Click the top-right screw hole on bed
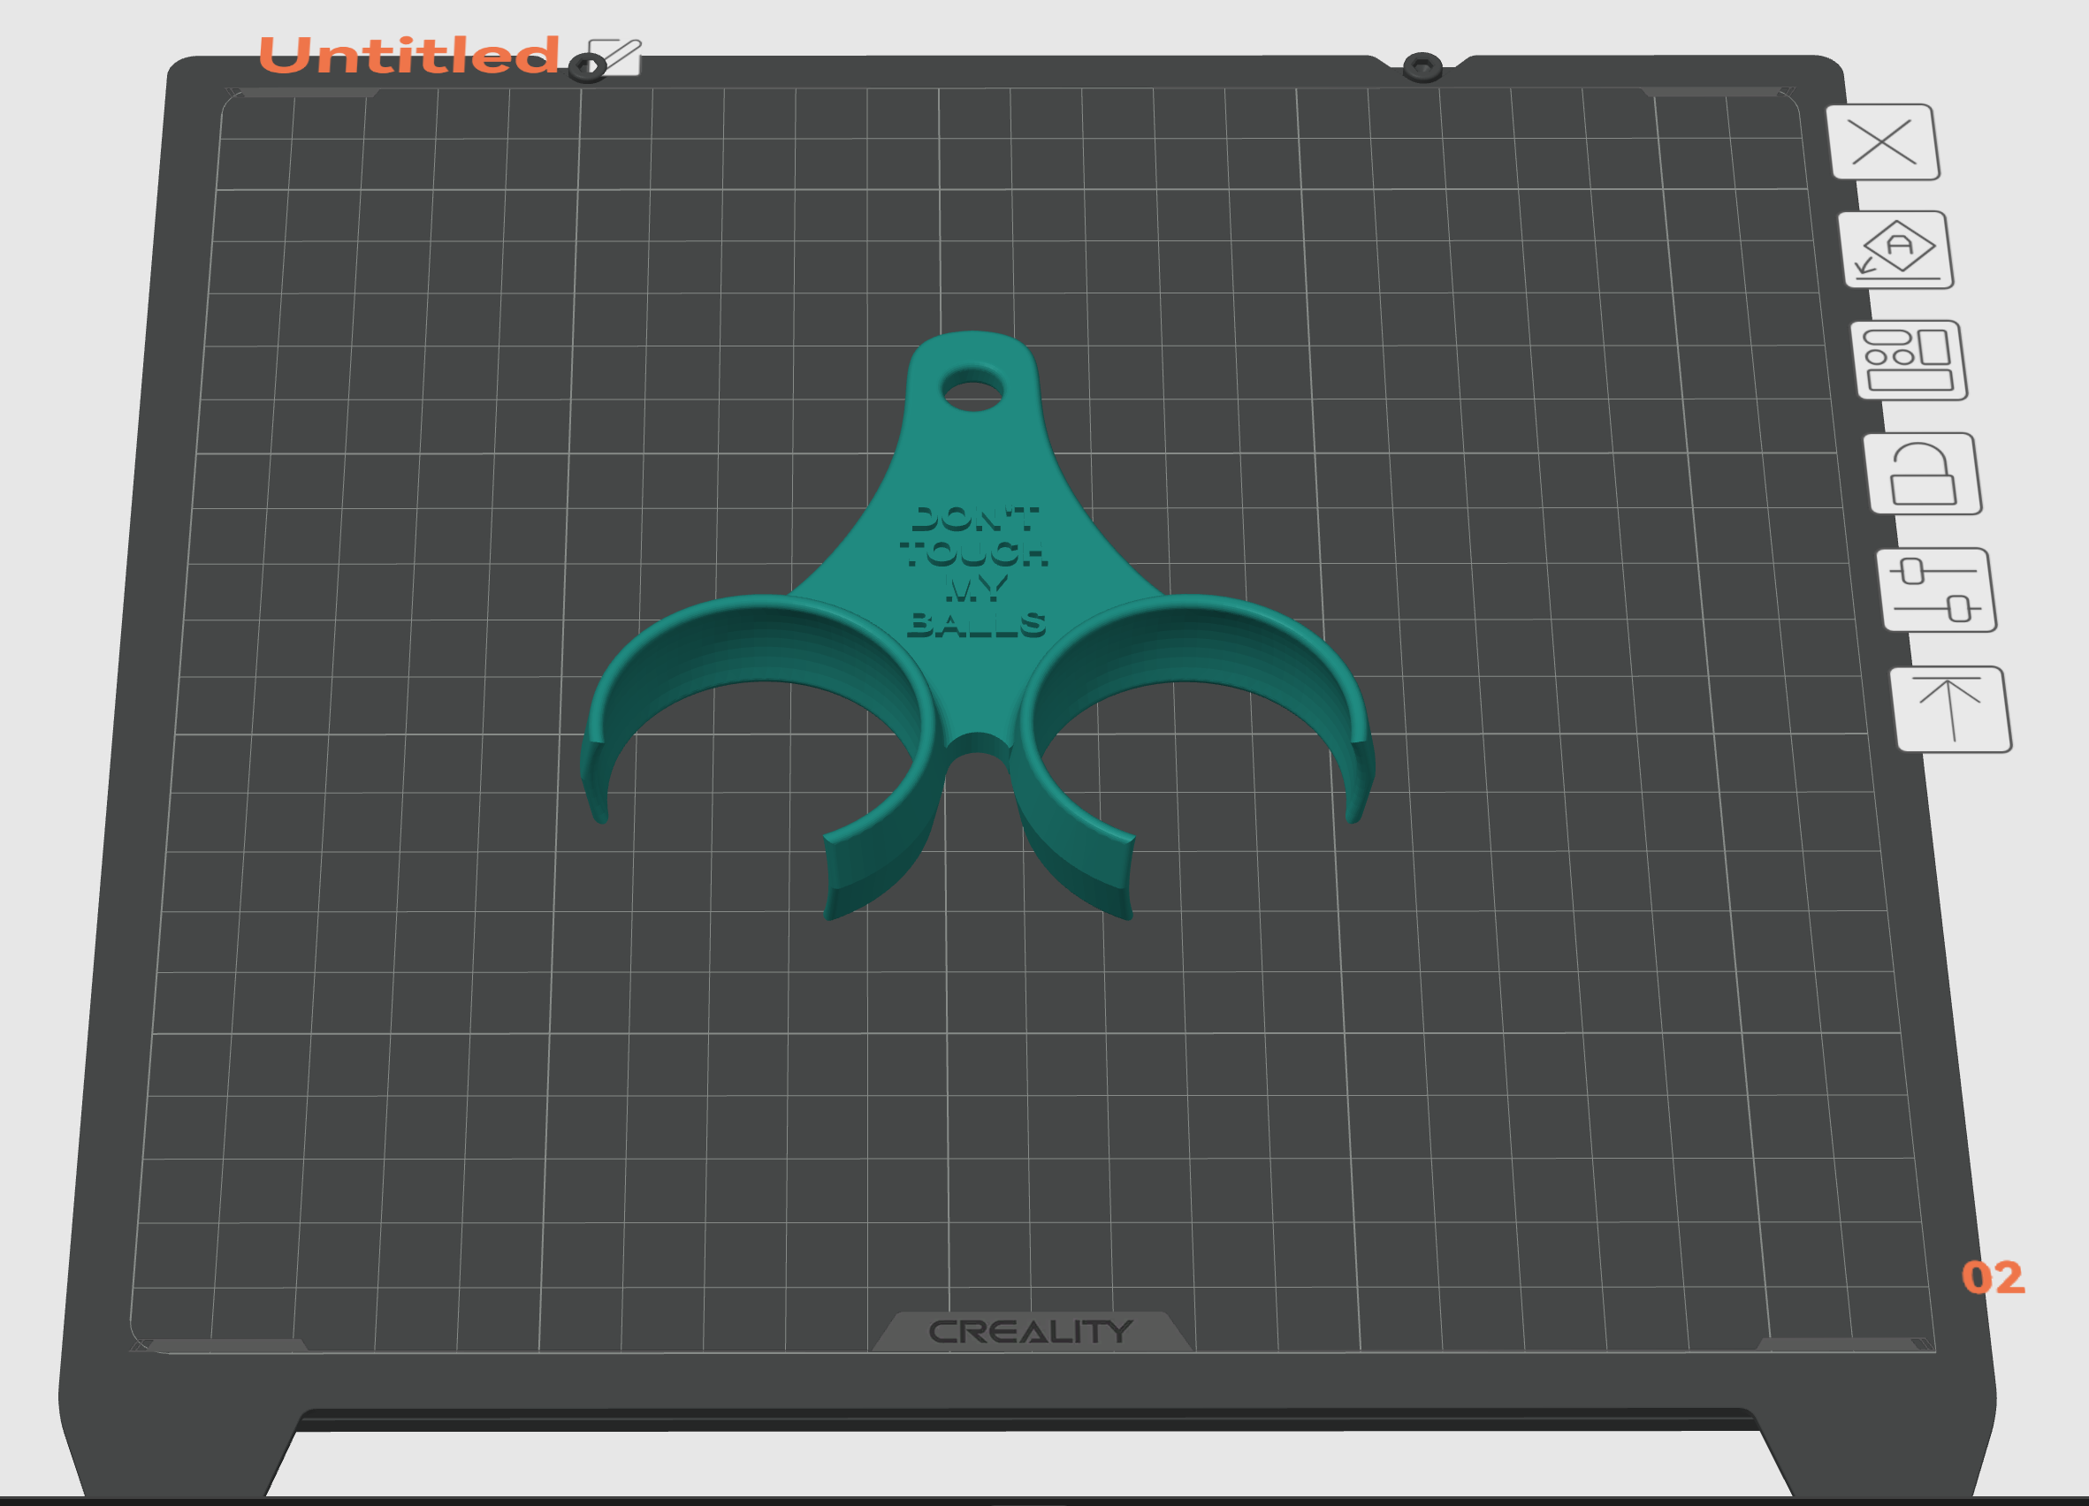This screenshot has width=2089, height=1506. (1422, 67)
